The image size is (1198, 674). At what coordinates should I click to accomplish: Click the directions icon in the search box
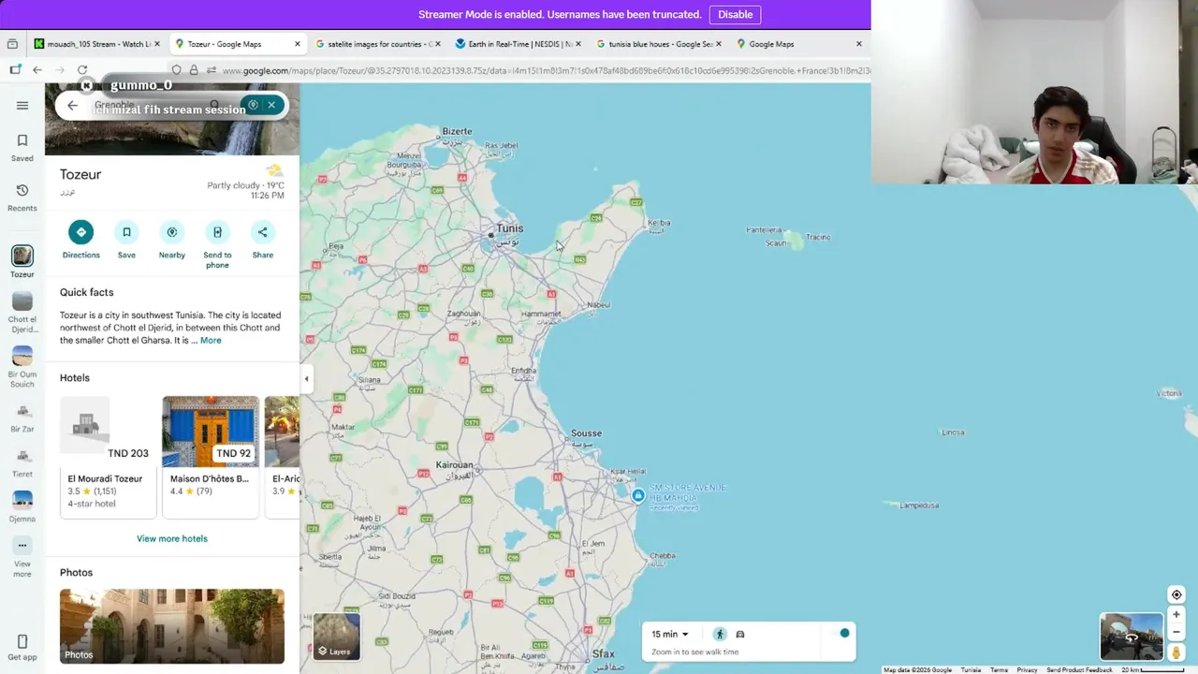(x=252, y=105)
